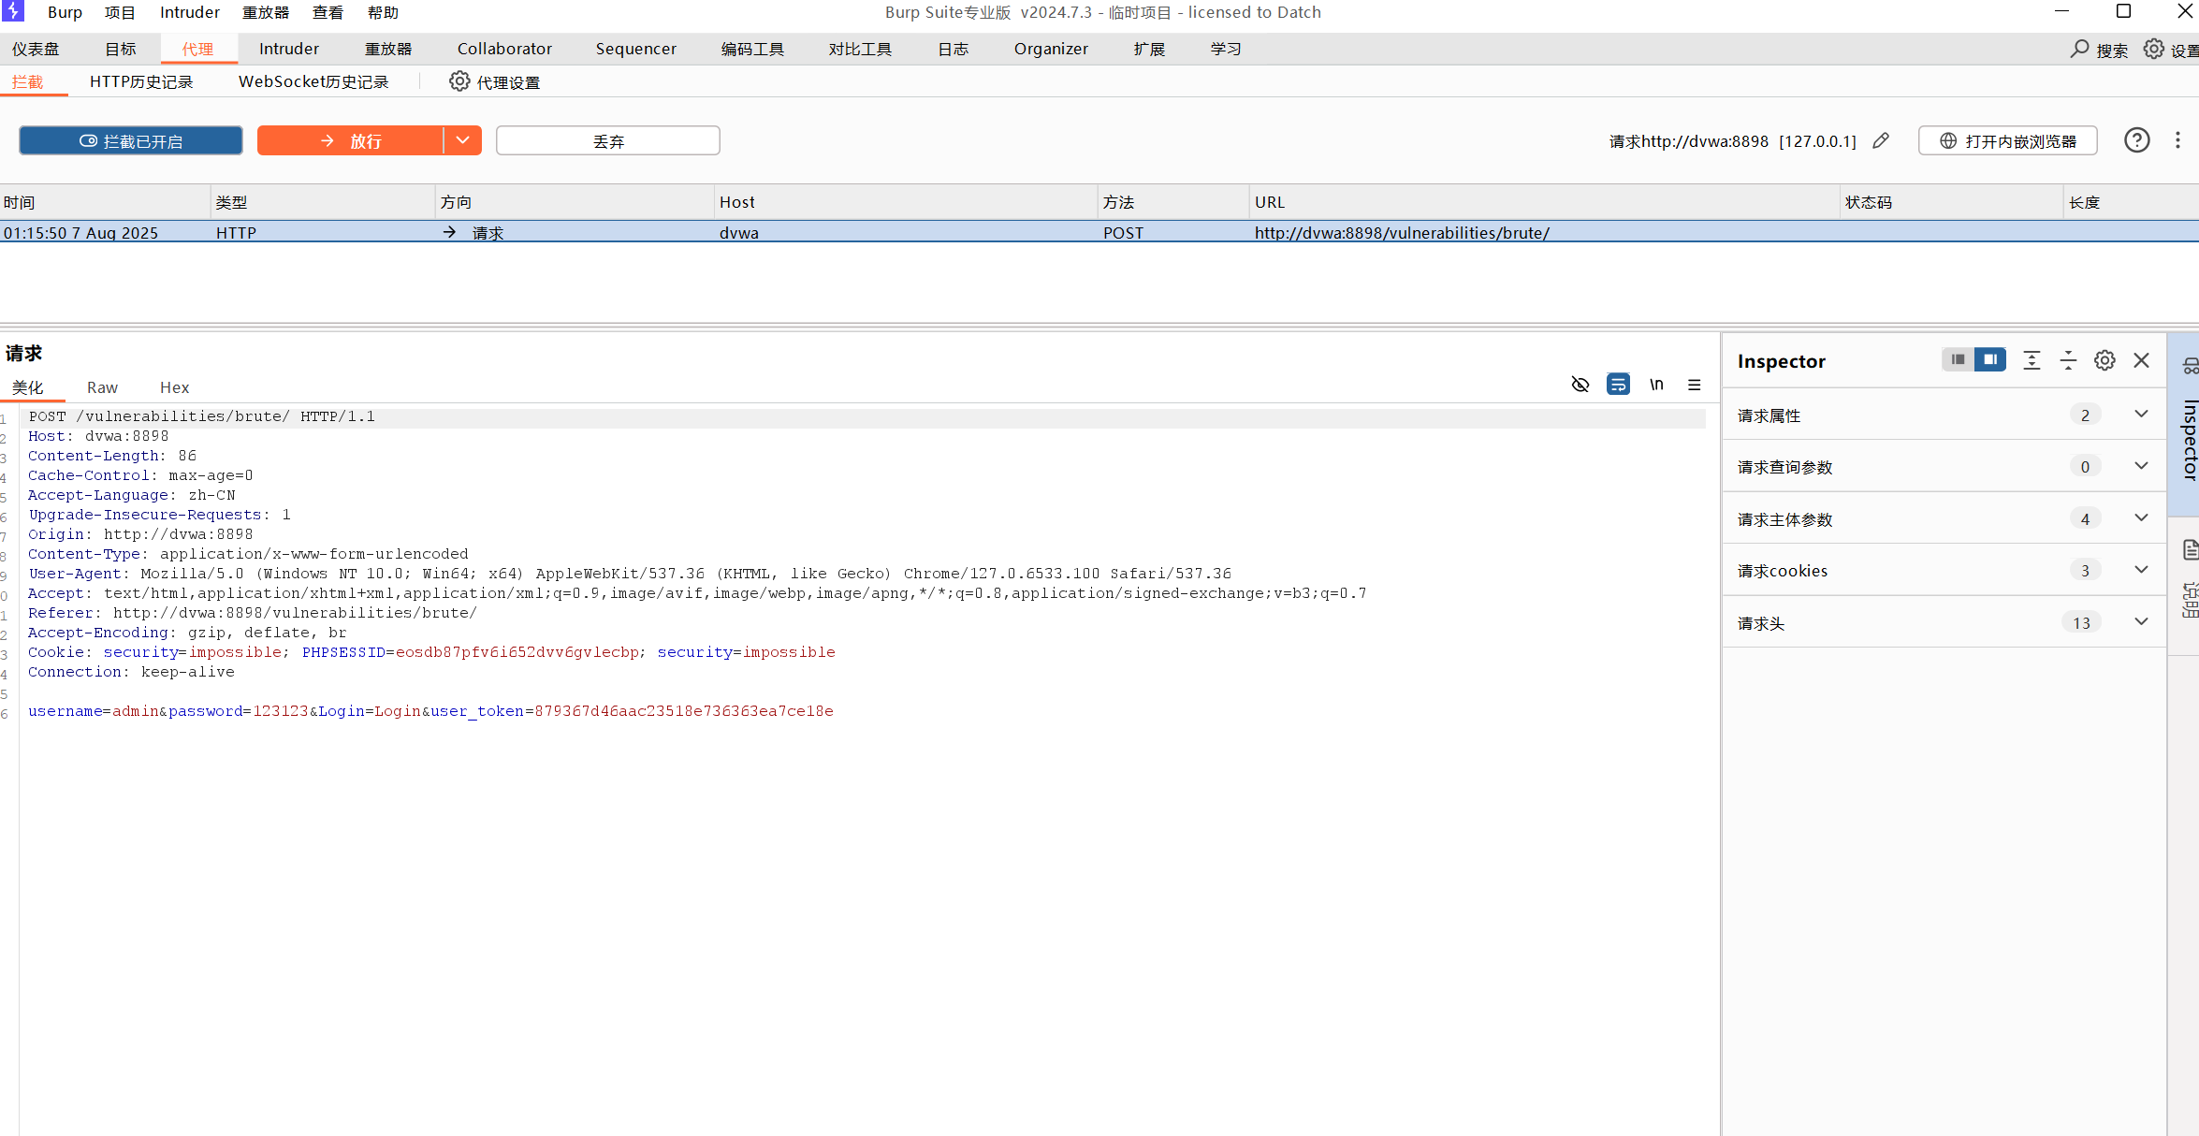Screen dimensions: 2199x1136
Task: Sort by the 时间 column header
Action: 105,202
